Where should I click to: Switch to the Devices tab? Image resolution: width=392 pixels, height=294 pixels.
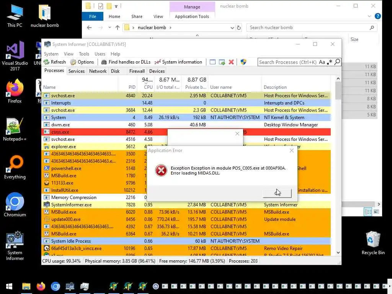tap(157, 71)
